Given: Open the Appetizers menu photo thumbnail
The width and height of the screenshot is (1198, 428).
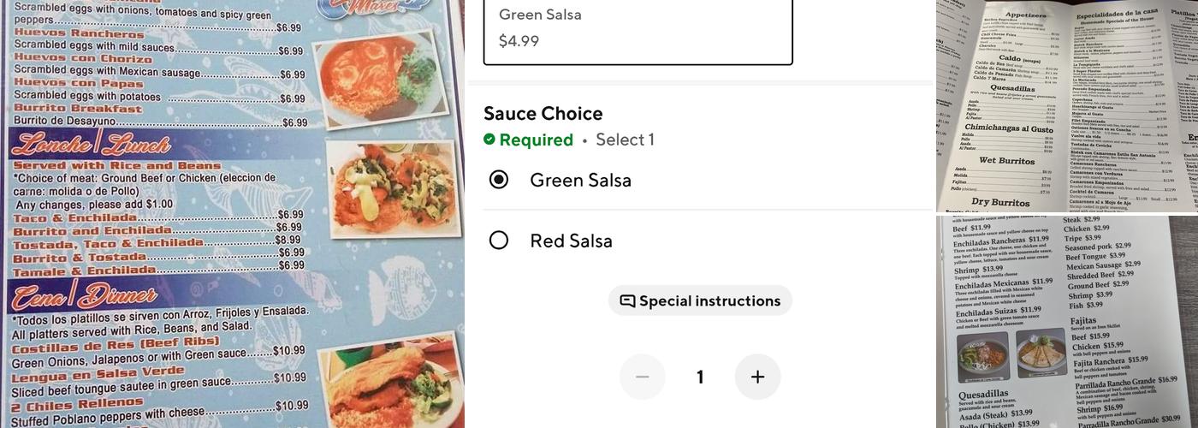Looking at the screenshot, I should point(1066,105).
